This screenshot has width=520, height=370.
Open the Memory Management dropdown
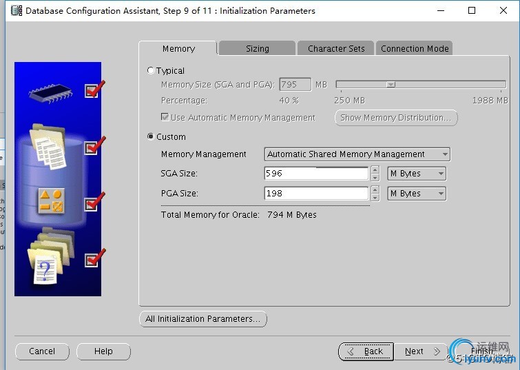click(x=357, y=154)
